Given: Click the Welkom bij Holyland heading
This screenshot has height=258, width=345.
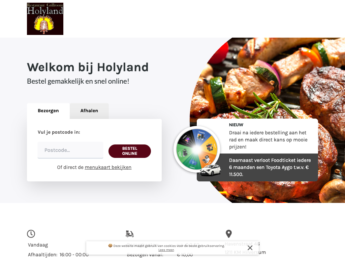Looking at the screenshot, I should click(88, 67).
